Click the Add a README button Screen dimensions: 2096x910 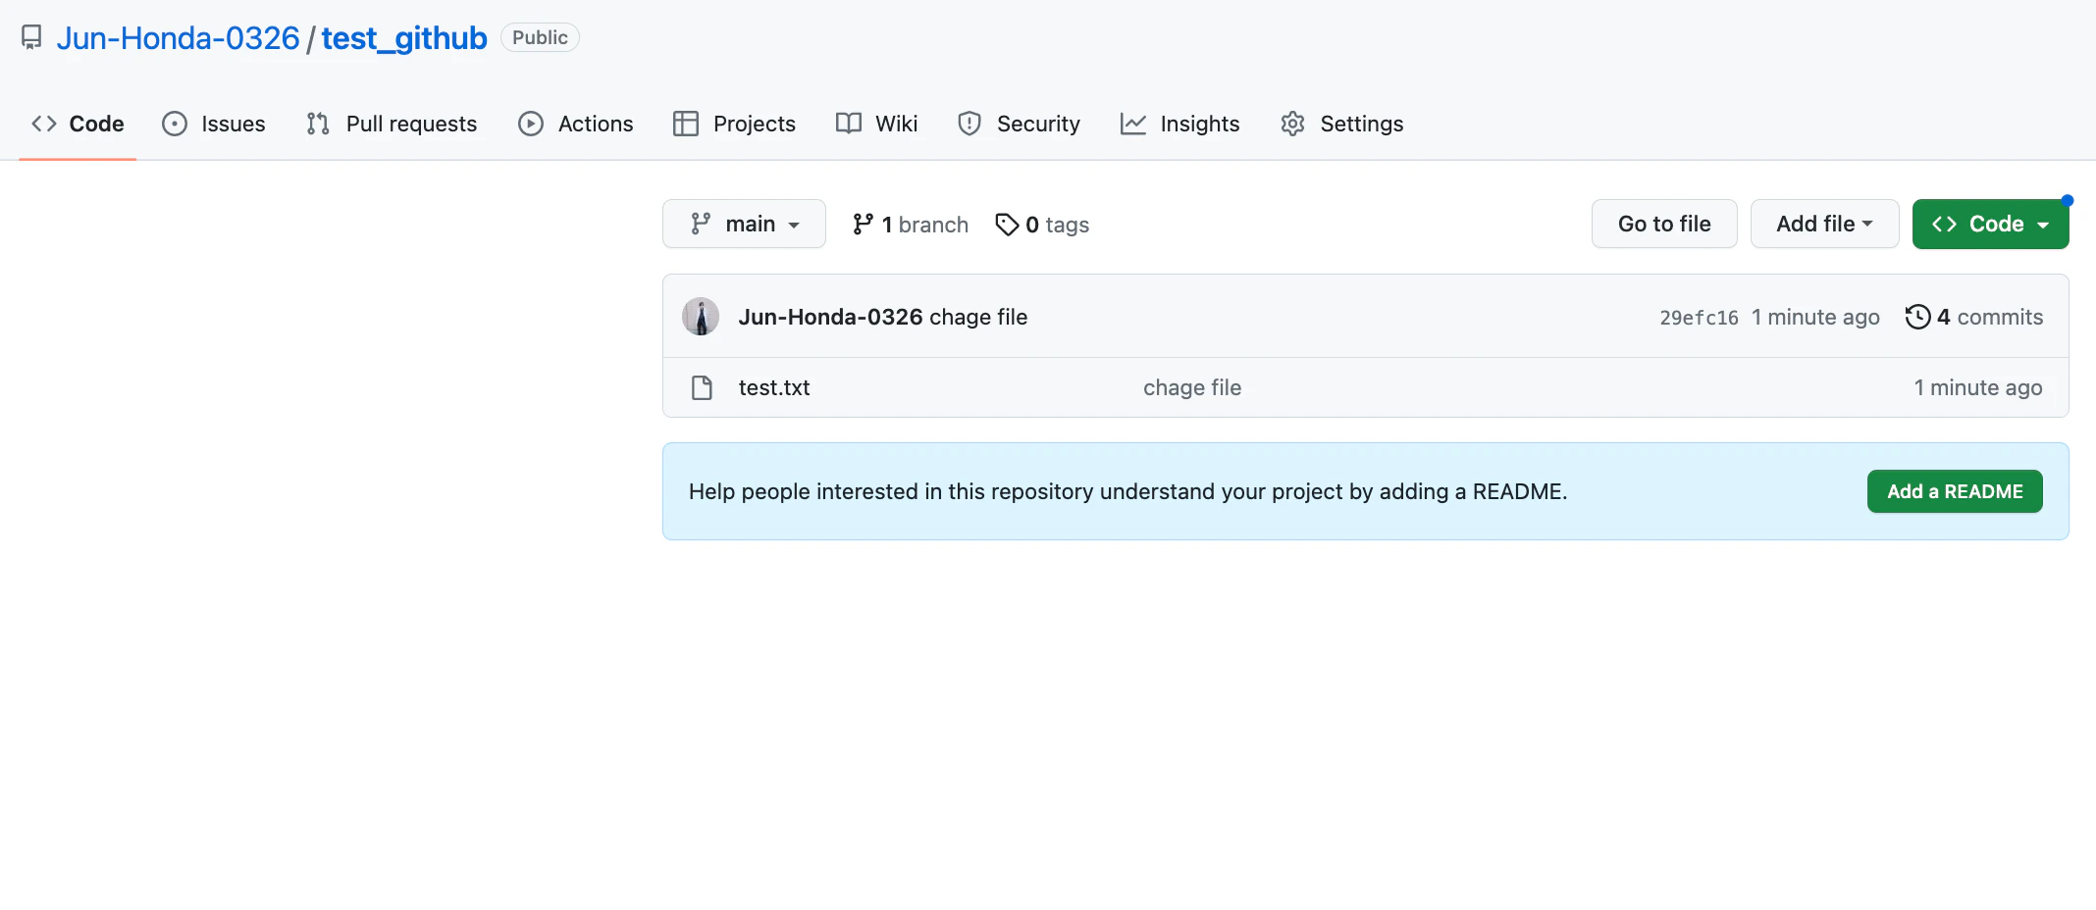click(x=1955, y=491)
